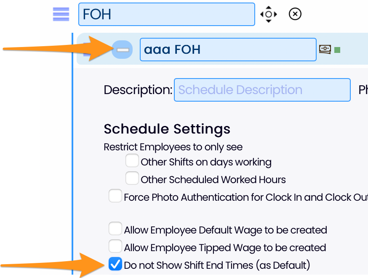Enable Force Photo Authentication for Clock In
This screenshot has width=368, height=278.
click(115, 196)
